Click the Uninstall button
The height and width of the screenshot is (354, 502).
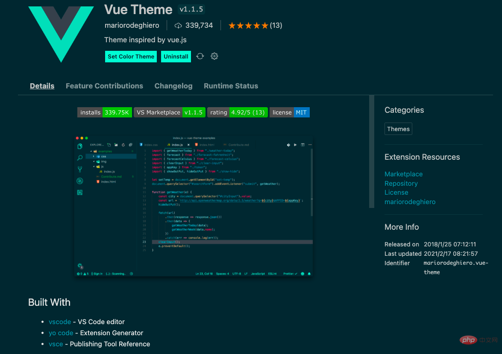(x=176, y=56)
